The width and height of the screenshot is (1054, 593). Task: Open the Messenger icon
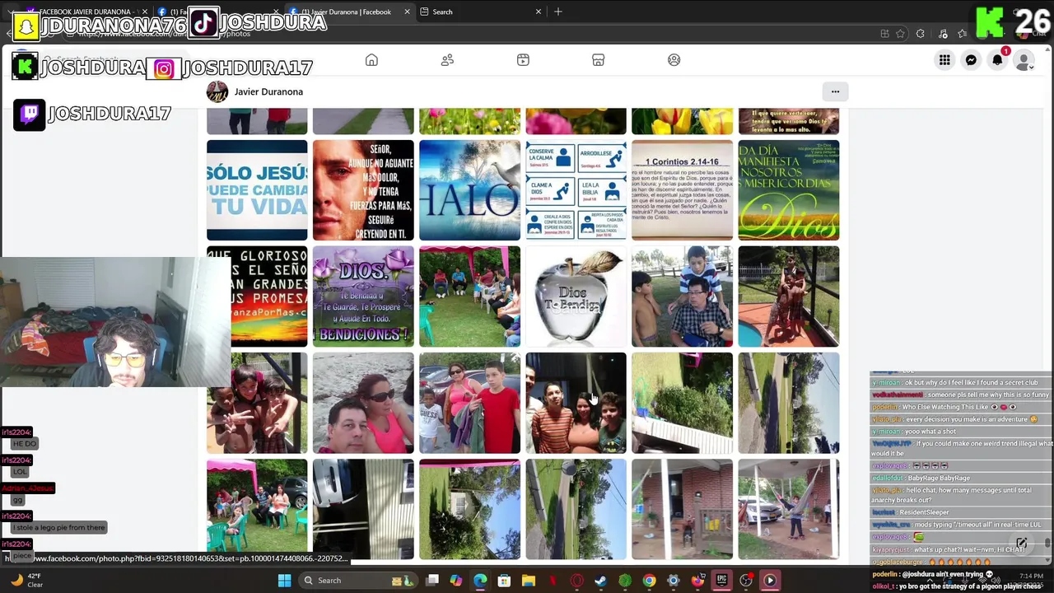click(x=971, y=60)
